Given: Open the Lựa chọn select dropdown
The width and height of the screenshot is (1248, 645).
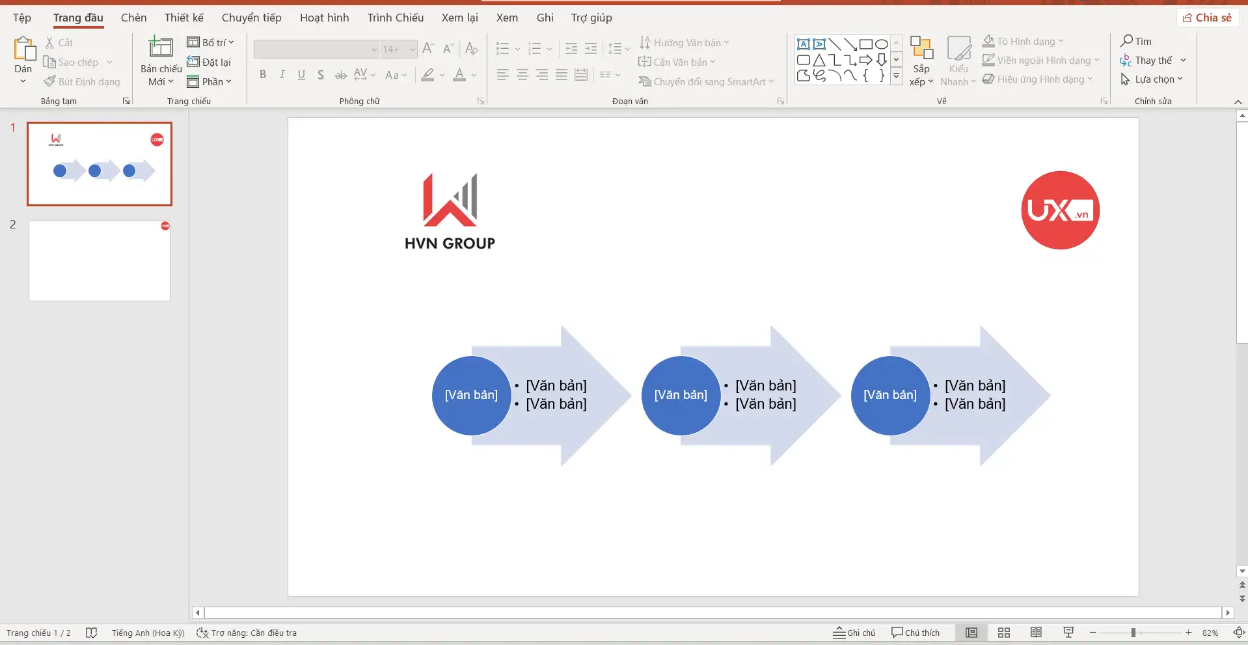Looking at the screenshot, I should point(1153,79).
